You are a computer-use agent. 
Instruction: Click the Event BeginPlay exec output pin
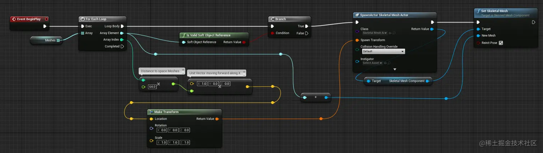45,26
